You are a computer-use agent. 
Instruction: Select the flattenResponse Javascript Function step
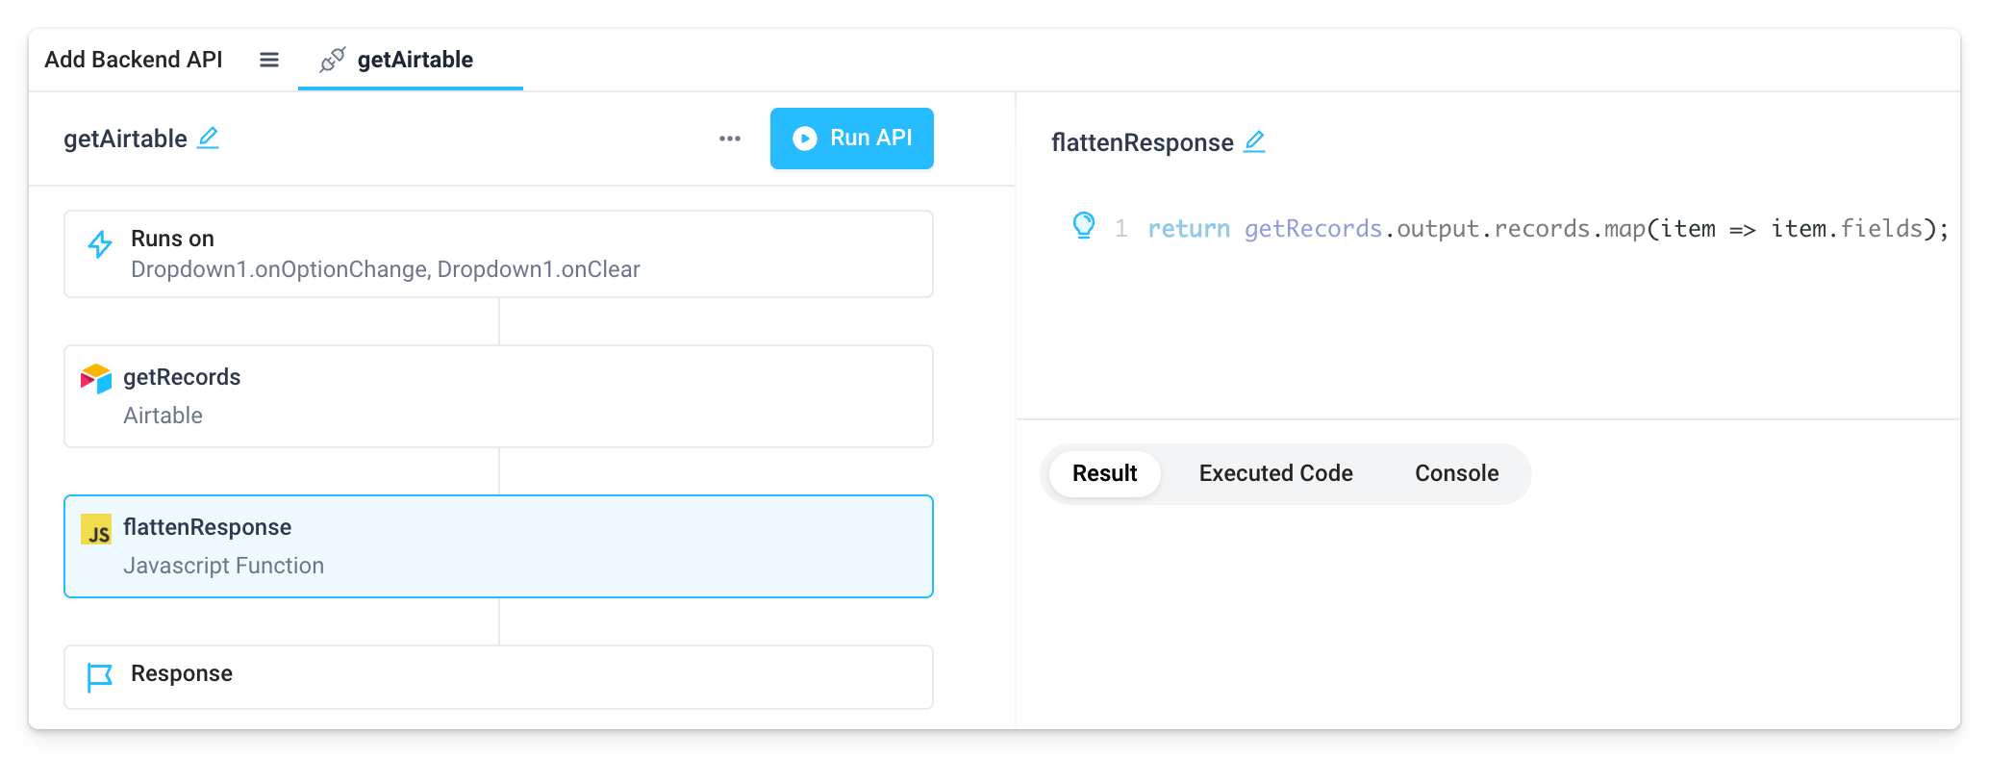(498, 545)
